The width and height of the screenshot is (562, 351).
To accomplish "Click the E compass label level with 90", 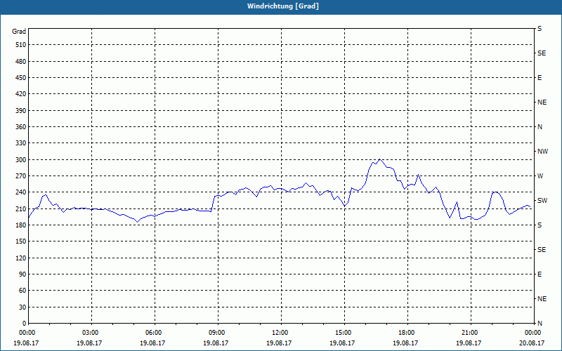I will click(540, 274).
